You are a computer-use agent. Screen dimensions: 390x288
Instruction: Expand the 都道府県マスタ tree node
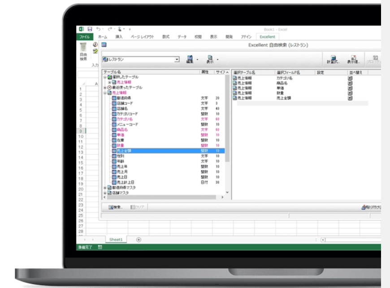[105, 188]
